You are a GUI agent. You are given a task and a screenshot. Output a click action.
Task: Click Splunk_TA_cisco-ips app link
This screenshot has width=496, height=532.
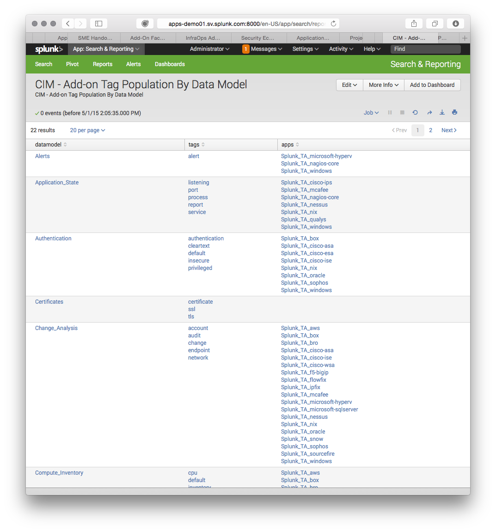click(306, 183)
